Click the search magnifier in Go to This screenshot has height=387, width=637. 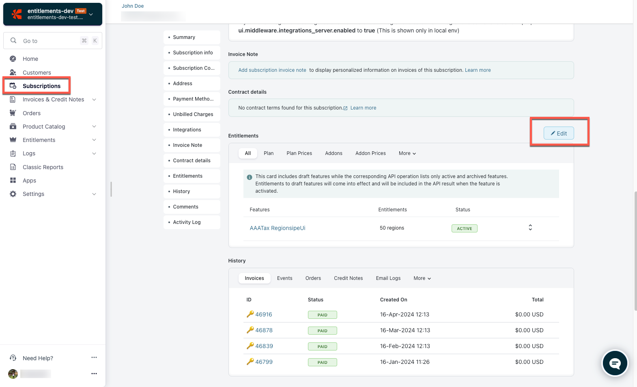(13, 41)
